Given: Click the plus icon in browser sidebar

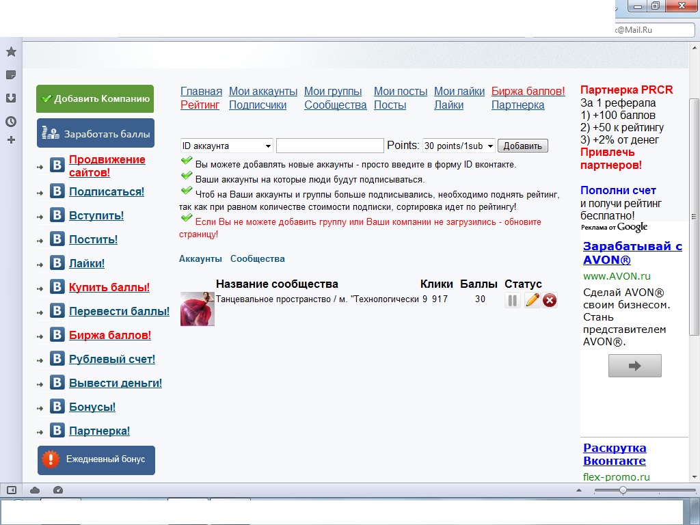Looking at the screenshot, I should 11,140.
